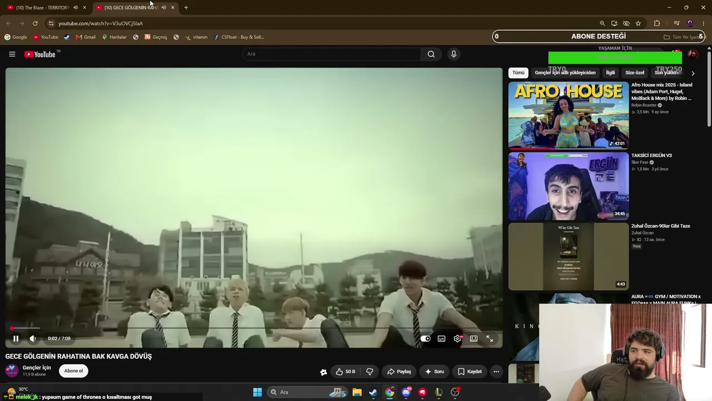Reload the current page
The height and width of the screenshot is (401, 712).
pos(35,23)
